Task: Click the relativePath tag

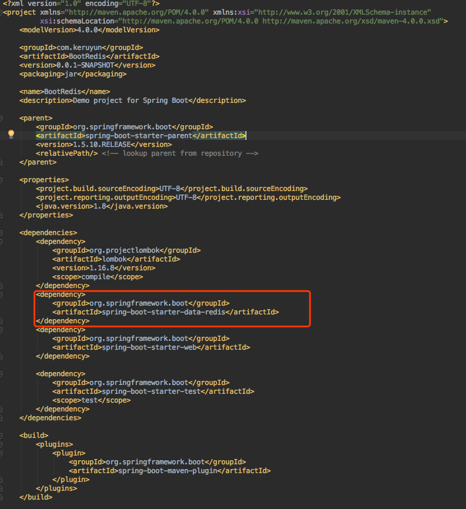Action: coord(66,153)
